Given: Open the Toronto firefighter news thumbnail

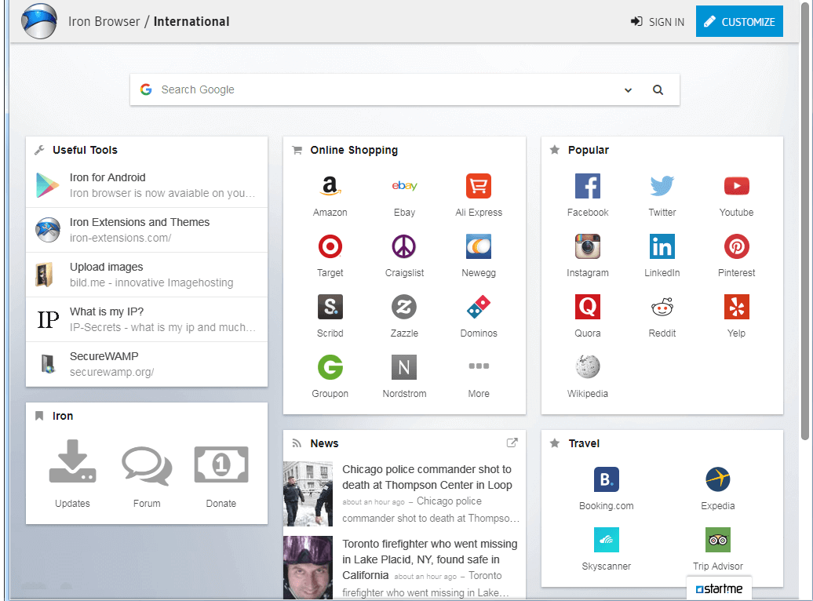Looking at the screenshot, I should tap(308, 568).
